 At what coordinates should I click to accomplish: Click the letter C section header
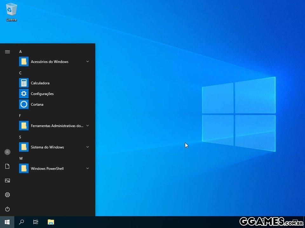(x=20, y=73)
